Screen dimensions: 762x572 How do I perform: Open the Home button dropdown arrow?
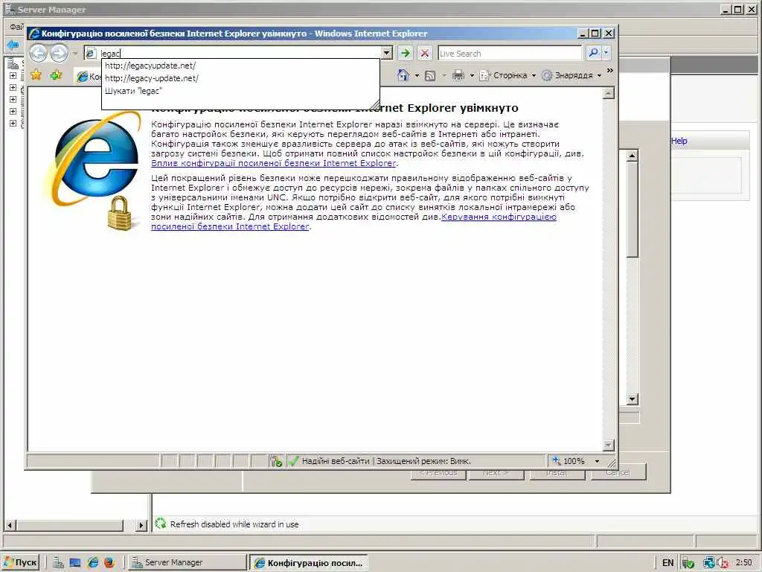417,75
